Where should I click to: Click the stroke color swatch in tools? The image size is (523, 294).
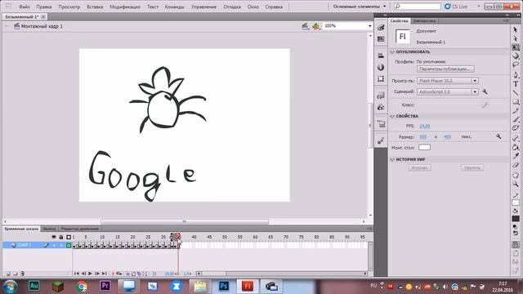[516, 203]
